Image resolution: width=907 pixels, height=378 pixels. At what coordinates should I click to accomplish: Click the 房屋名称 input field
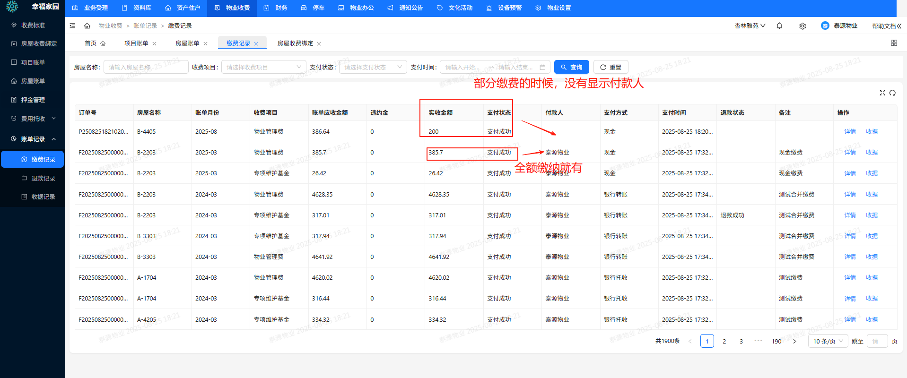(146, 67)
